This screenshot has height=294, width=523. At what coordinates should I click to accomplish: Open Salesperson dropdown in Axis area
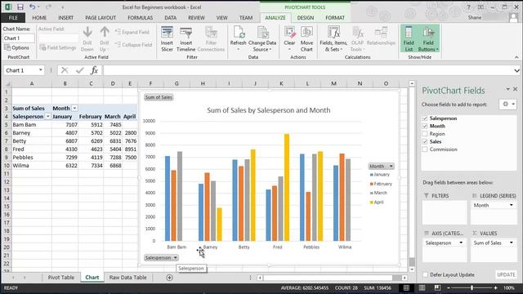pyautogui.click(x=461, y=243)
